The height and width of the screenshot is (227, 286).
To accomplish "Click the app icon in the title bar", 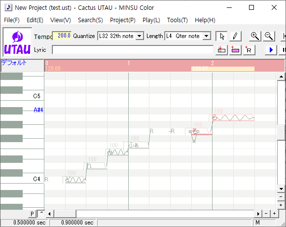I will (8, 7).
